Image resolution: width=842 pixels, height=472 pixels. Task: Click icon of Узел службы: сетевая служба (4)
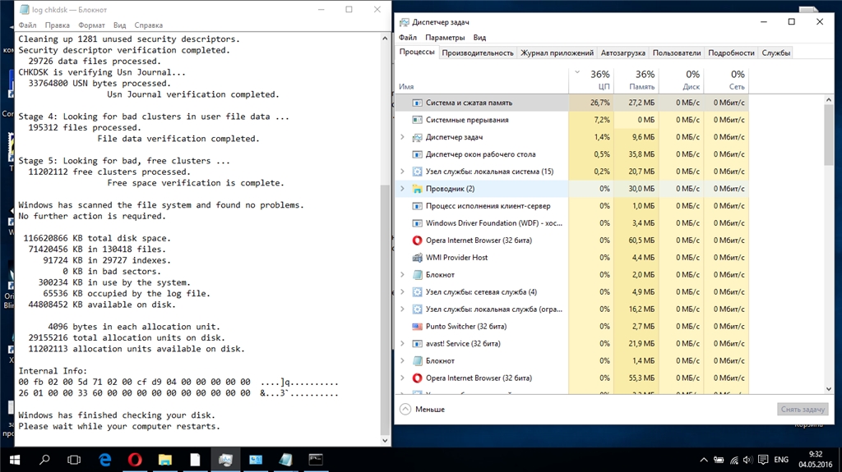click(x=417, y=291)
